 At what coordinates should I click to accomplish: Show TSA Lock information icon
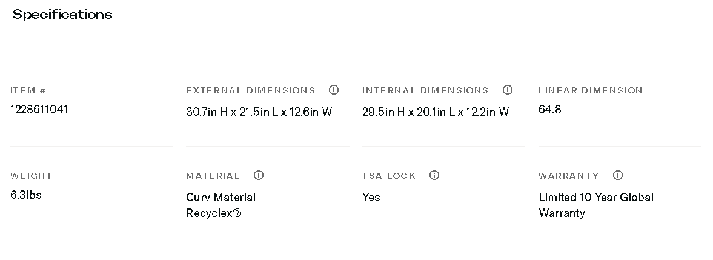(x=434, y=175)
